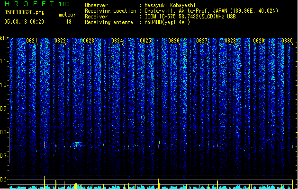Click the 0622 time marker

(60, 41)
